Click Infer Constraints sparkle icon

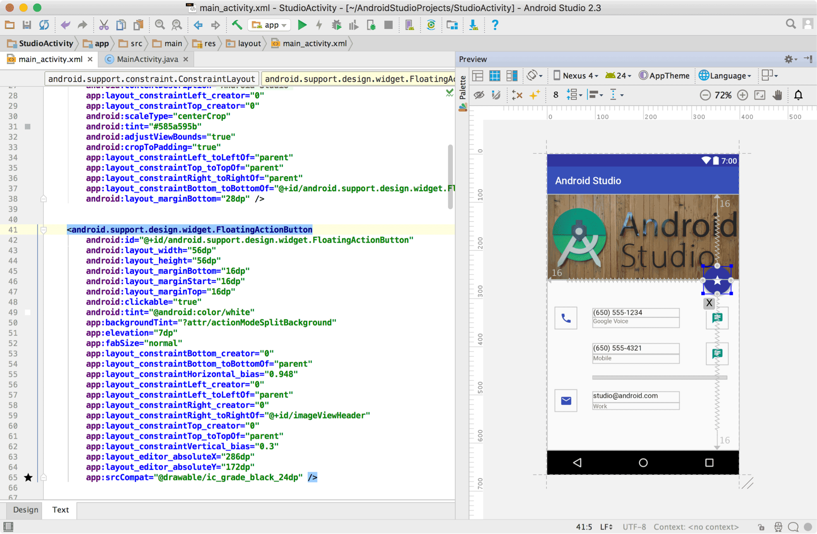coord(535,95)
